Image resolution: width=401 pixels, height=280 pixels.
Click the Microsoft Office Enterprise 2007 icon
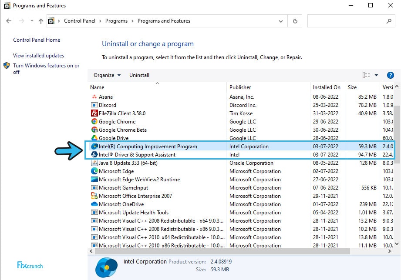(x=94, y=196)
